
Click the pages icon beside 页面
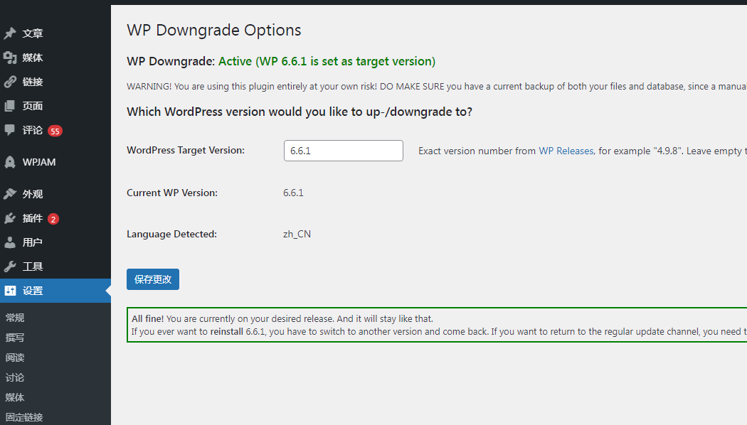tap(10, 106)
